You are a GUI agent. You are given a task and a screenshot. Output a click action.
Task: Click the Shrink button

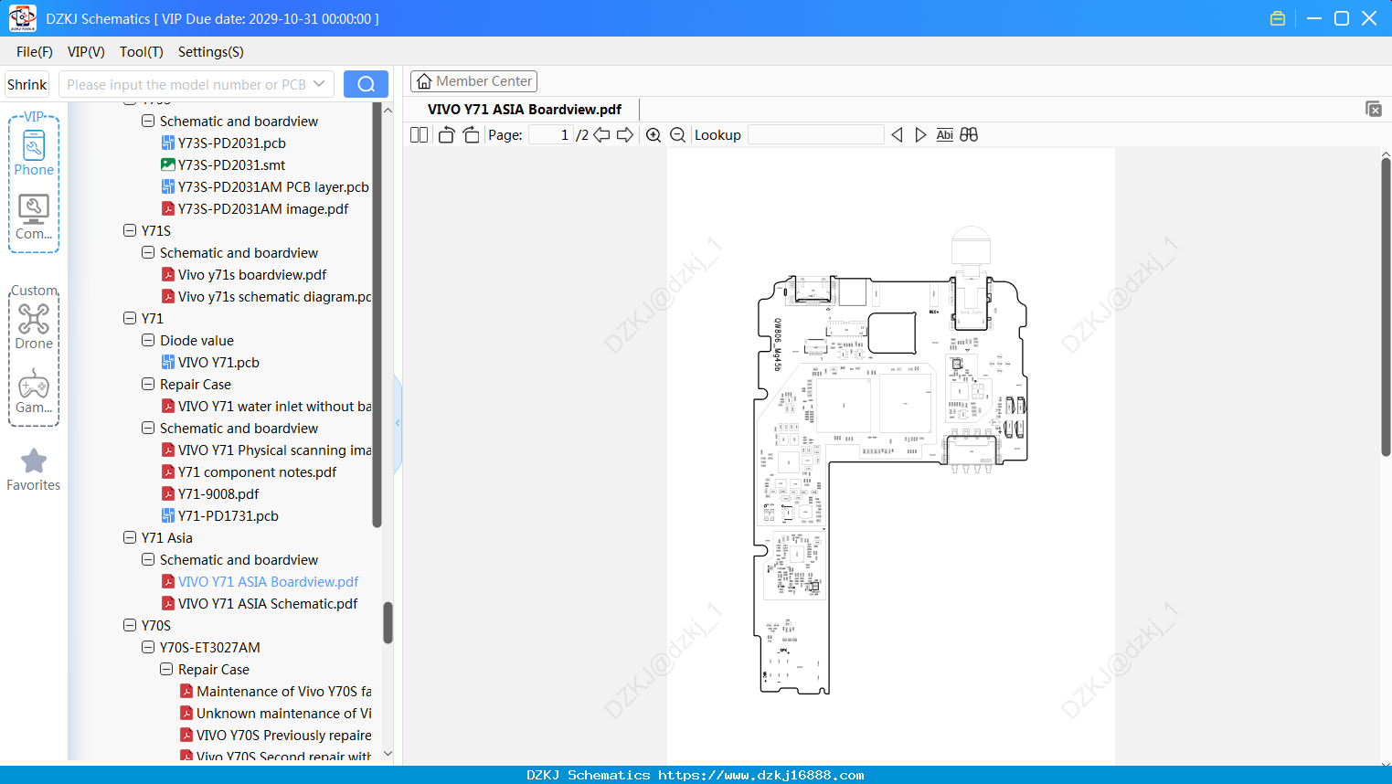27,84
